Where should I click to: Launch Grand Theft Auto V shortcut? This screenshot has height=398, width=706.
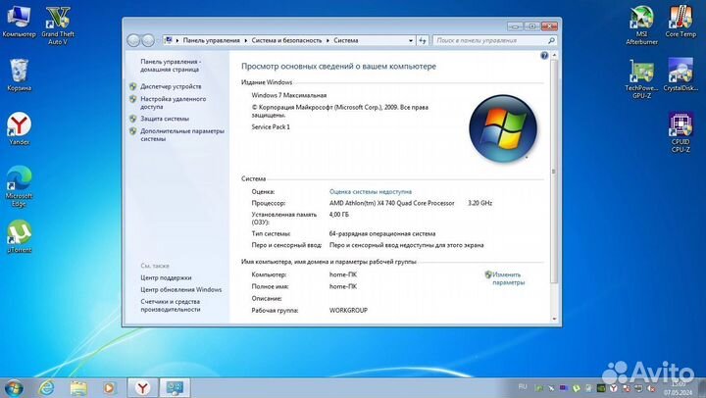(58, 25)
